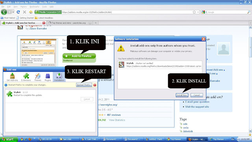Click the ads tag link
This screenshot has width=252, height=142.
pyautogui.click(x=185, y=124)
